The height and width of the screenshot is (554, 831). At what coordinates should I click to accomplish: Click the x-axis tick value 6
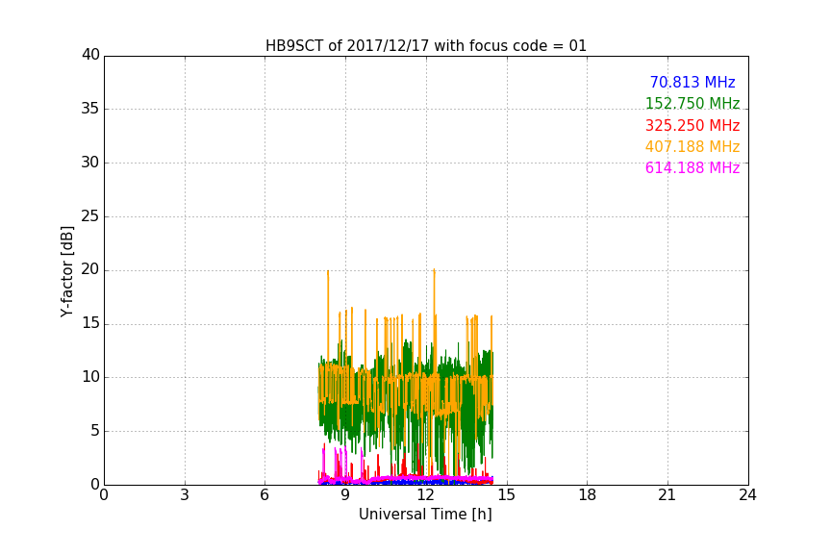[x=265, y=495]
